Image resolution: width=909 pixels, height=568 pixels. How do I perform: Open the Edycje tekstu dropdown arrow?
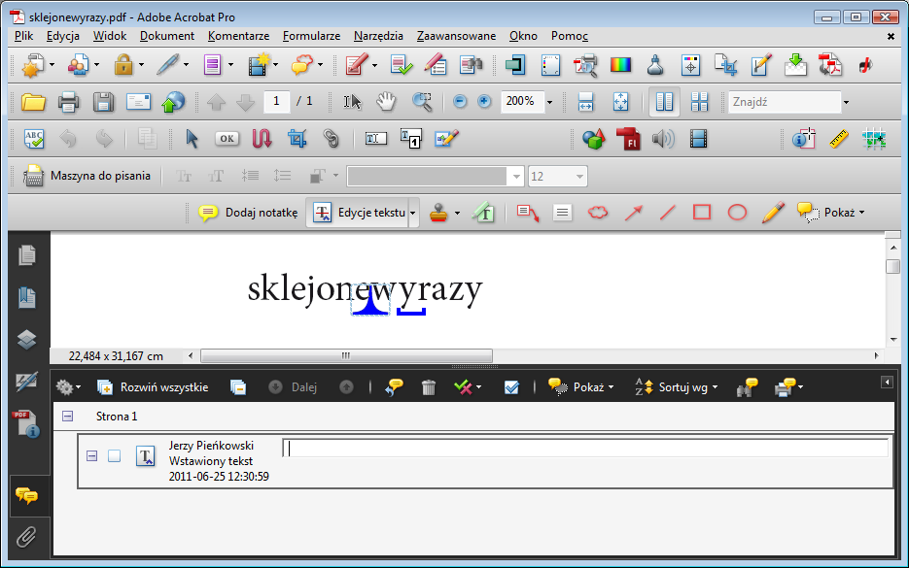[412, 212]
